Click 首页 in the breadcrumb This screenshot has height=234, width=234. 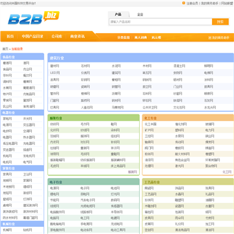[5, 49]
